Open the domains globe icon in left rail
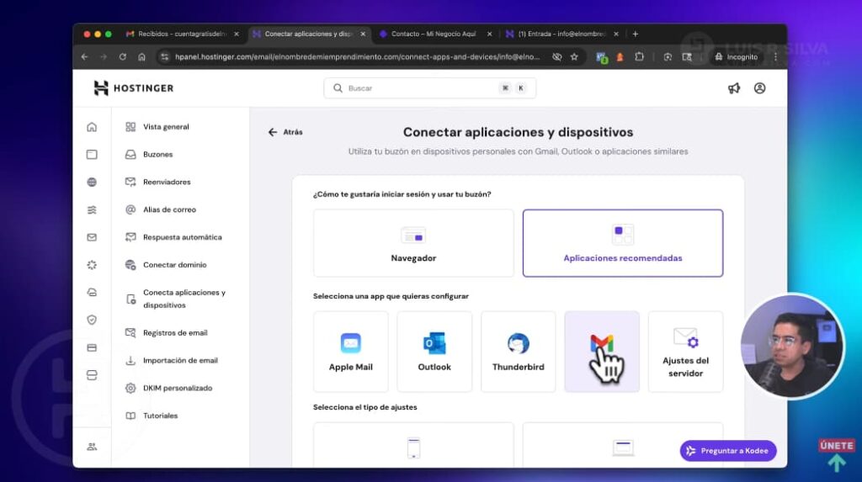The height and width of the screenshot is (482, 862). point(92,182)
